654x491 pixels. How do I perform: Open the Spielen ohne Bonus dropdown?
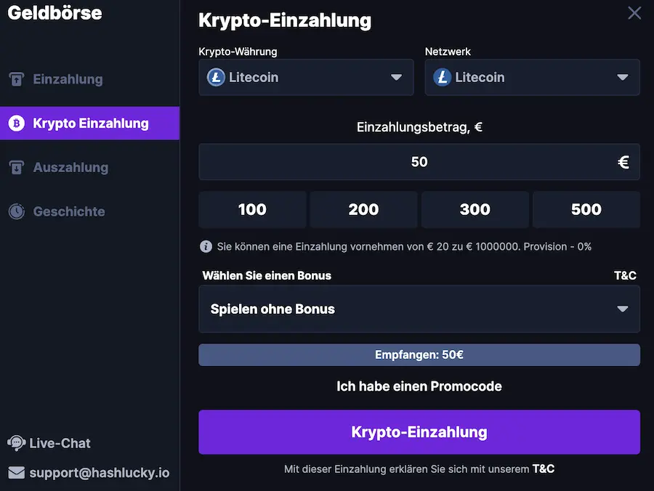pyautogui.click(x=419, y=309)
